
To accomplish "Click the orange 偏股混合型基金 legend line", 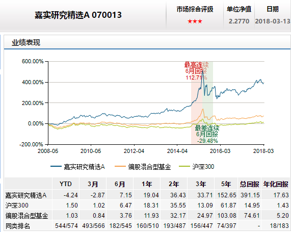I will (120, 166).
